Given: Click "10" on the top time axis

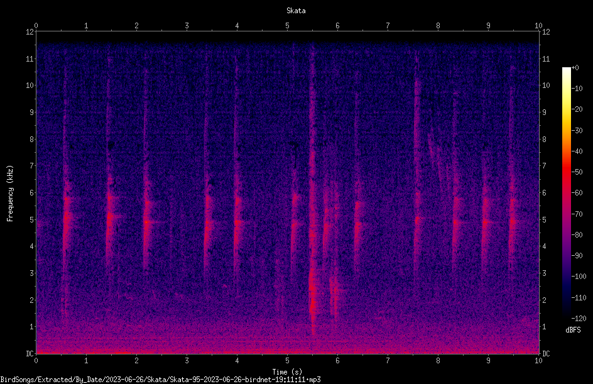Looking at the screenshot, I should coord(538,26).
